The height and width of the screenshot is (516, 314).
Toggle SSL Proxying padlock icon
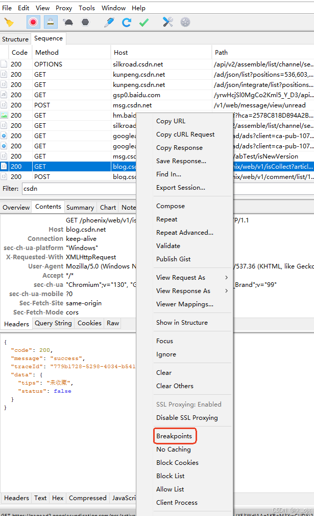click(50, 23)
